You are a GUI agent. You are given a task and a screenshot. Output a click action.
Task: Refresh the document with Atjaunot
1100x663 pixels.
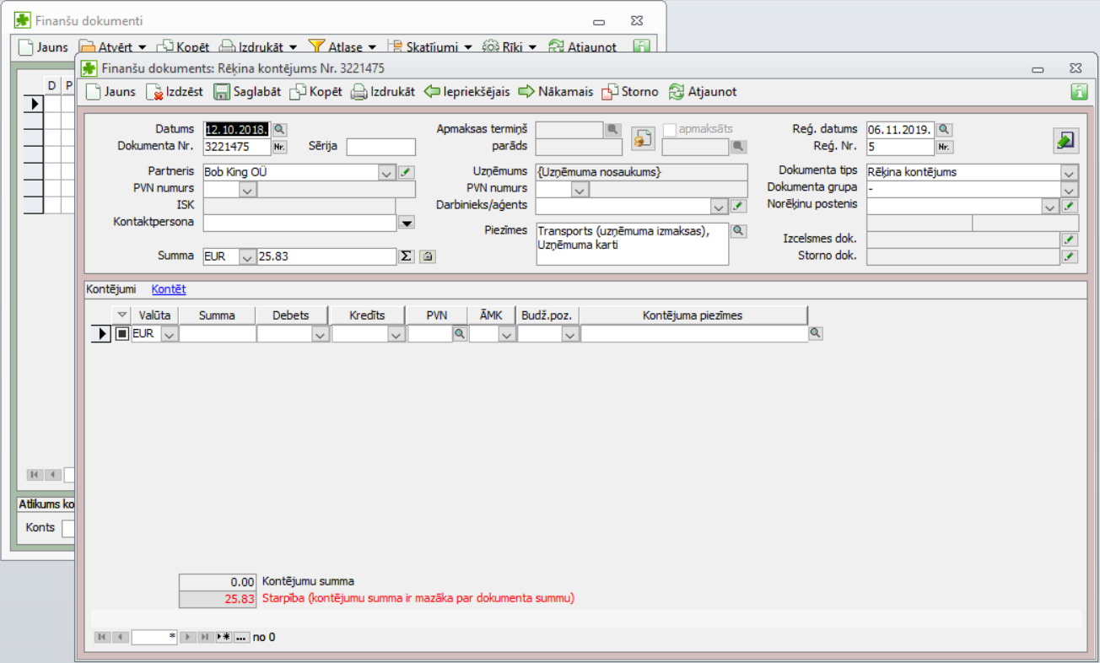703,92
